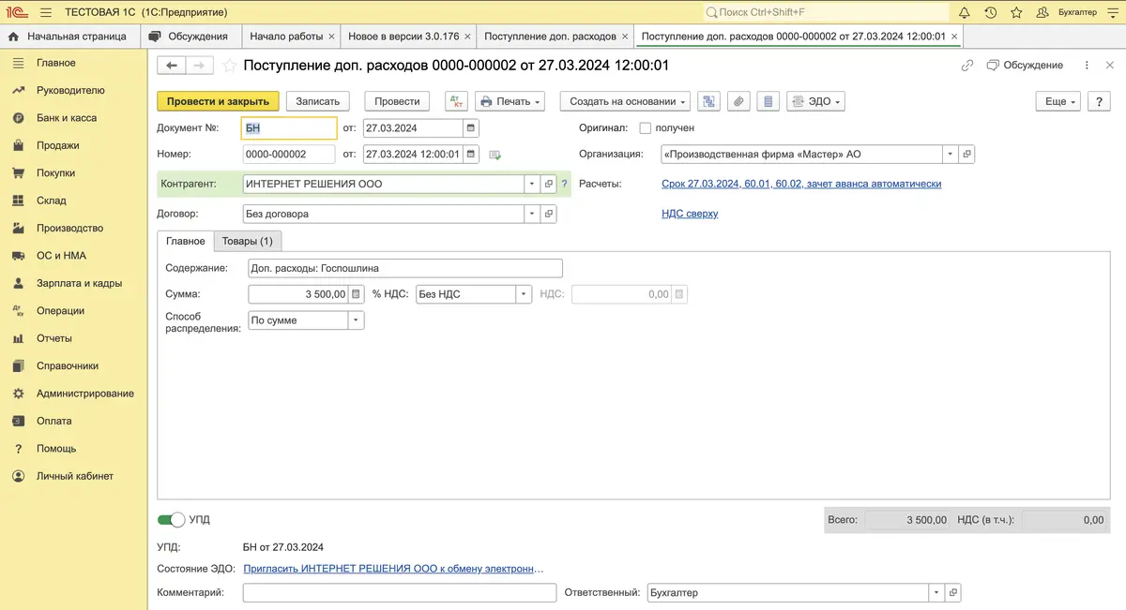Image resolution: width=1126 pixels, height=610 pixels.
Task: Check the Оригинал получен checkbox
Action: coord(645,128)
